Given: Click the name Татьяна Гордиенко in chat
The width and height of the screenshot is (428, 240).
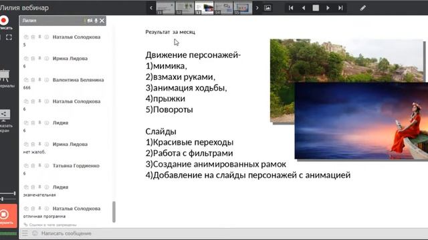Looking at the screenshot, I should tap(76, 166).
